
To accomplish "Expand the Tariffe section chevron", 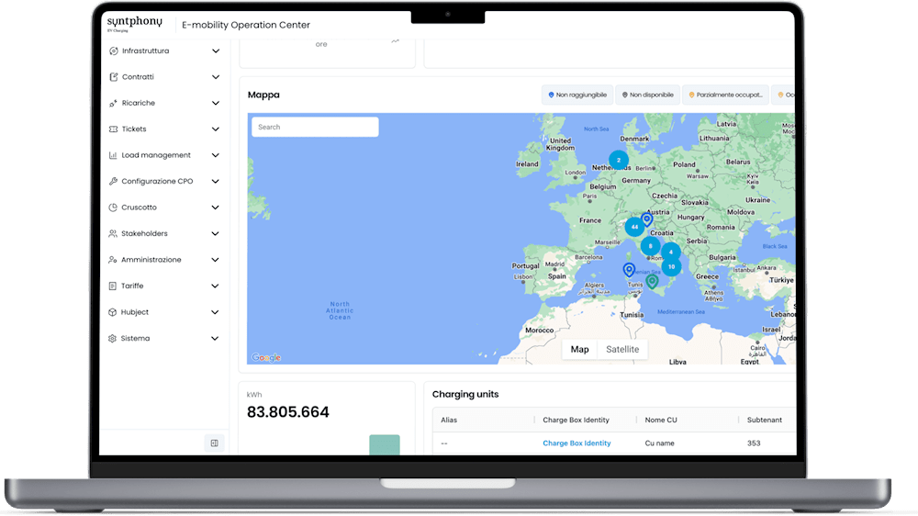I will 216,286.
